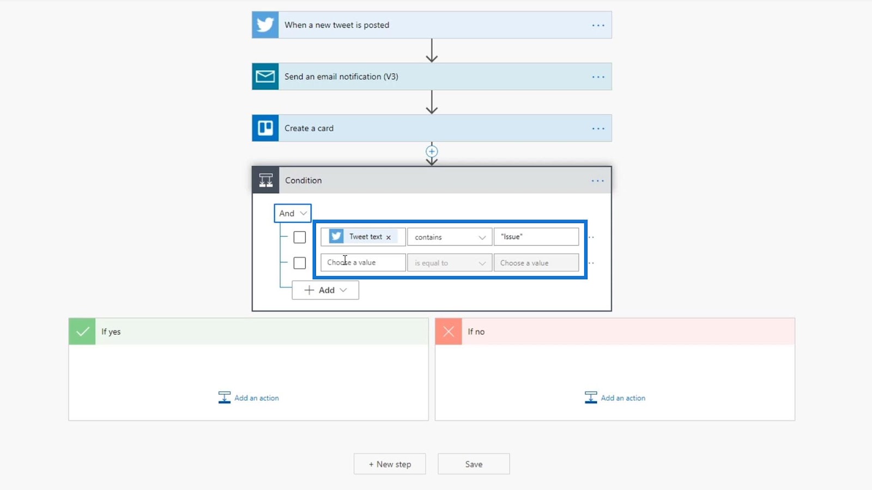Viewport: 872px width, 490px height.
Task: Open the contains operator dropdown
Action: (450, 237)
